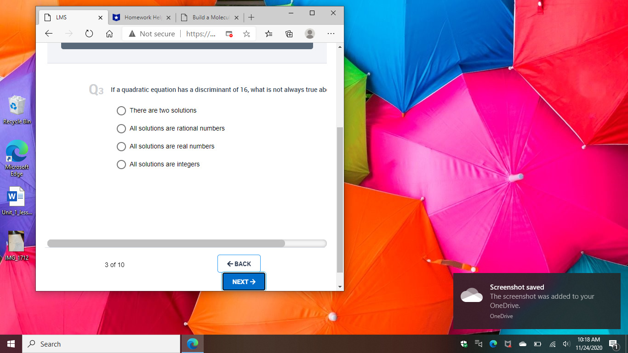Close the Build a Molecule tab
The height and width of the screenshot is (353, 628).
tap(237, 17)
